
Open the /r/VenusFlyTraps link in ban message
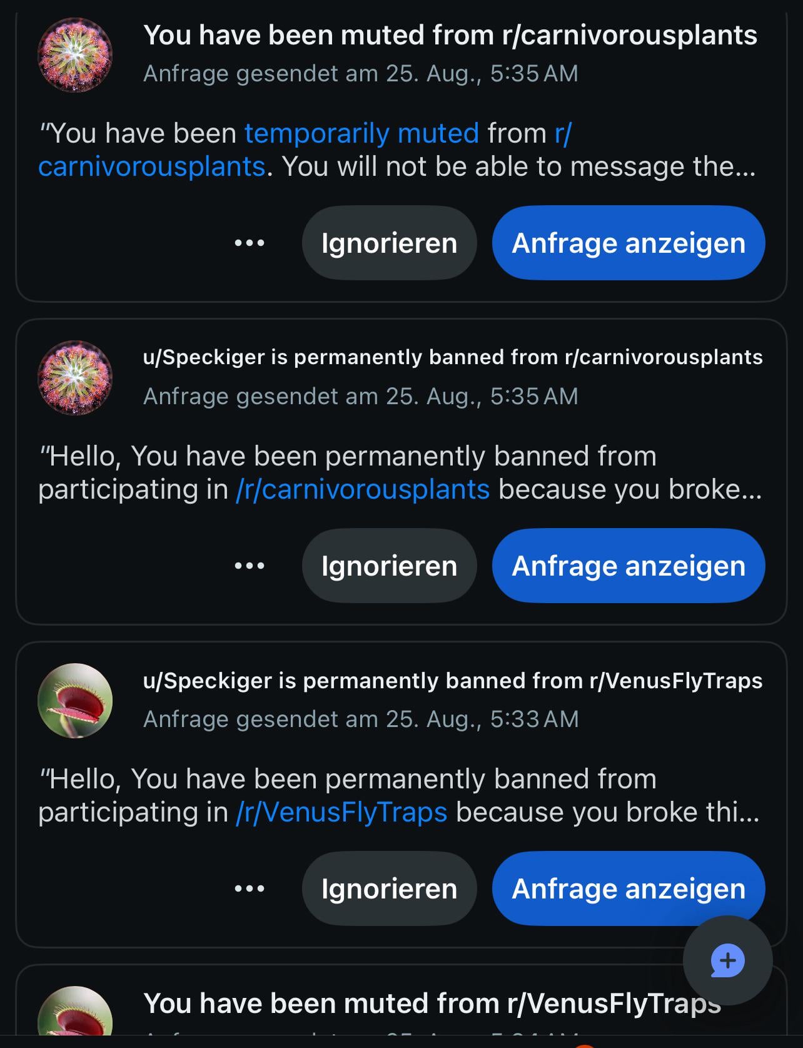[x=341, y=812]
